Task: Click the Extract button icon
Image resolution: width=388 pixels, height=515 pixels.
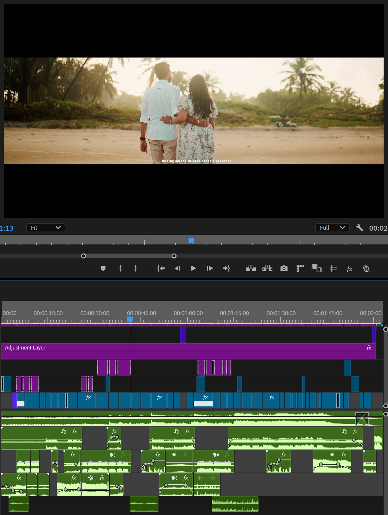Action: tap(267, 269)
